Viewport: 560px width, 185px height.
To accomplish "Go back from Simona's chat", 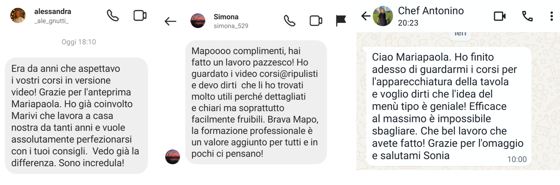I will point(170,21).
